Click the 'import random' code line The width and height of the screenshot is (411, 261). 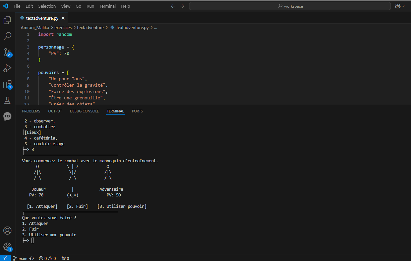tap(55, 34)
